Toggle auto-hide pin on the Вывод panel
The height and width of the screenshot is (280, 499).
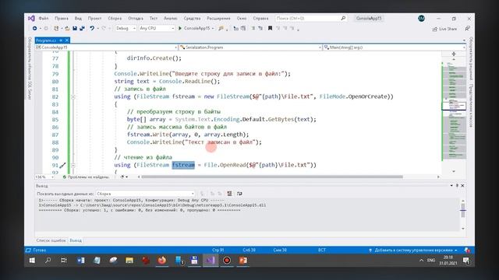click(457, 185)
